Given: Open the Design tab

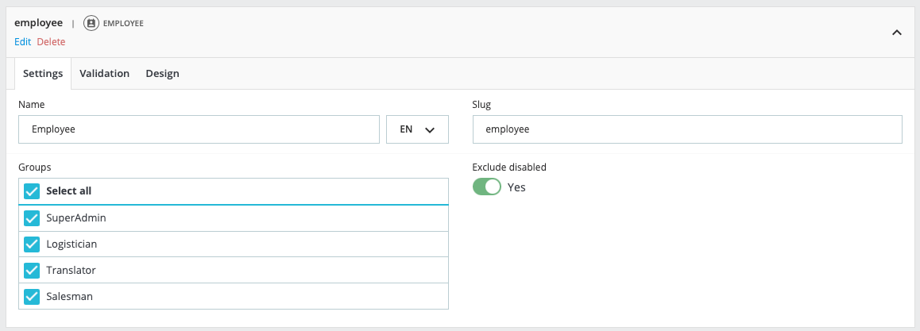Looking at the screenshot, I should 162,74.
